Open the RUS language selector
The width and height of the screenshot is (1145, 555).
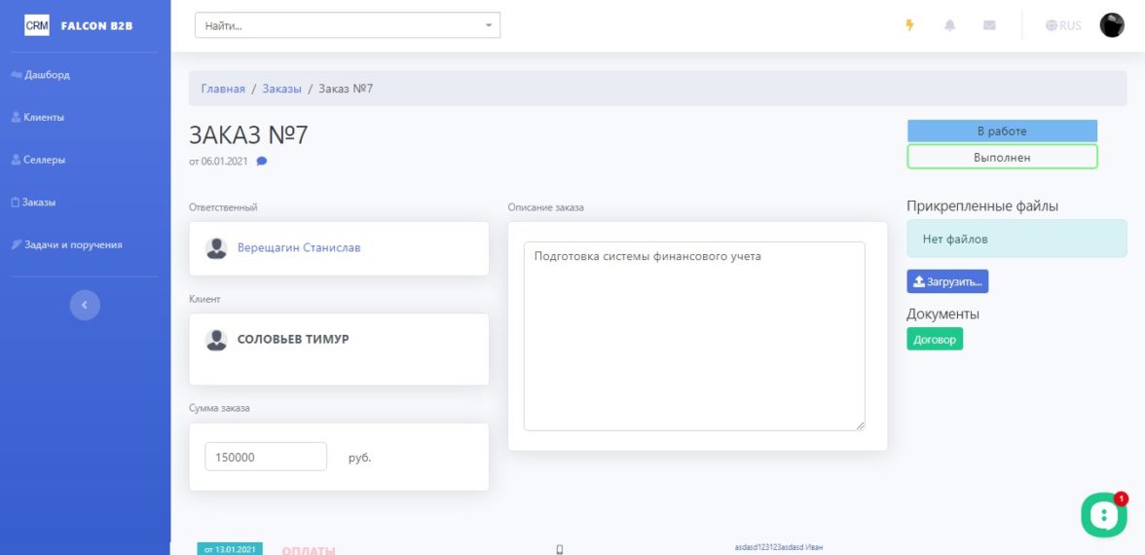tap(1063, 25)
